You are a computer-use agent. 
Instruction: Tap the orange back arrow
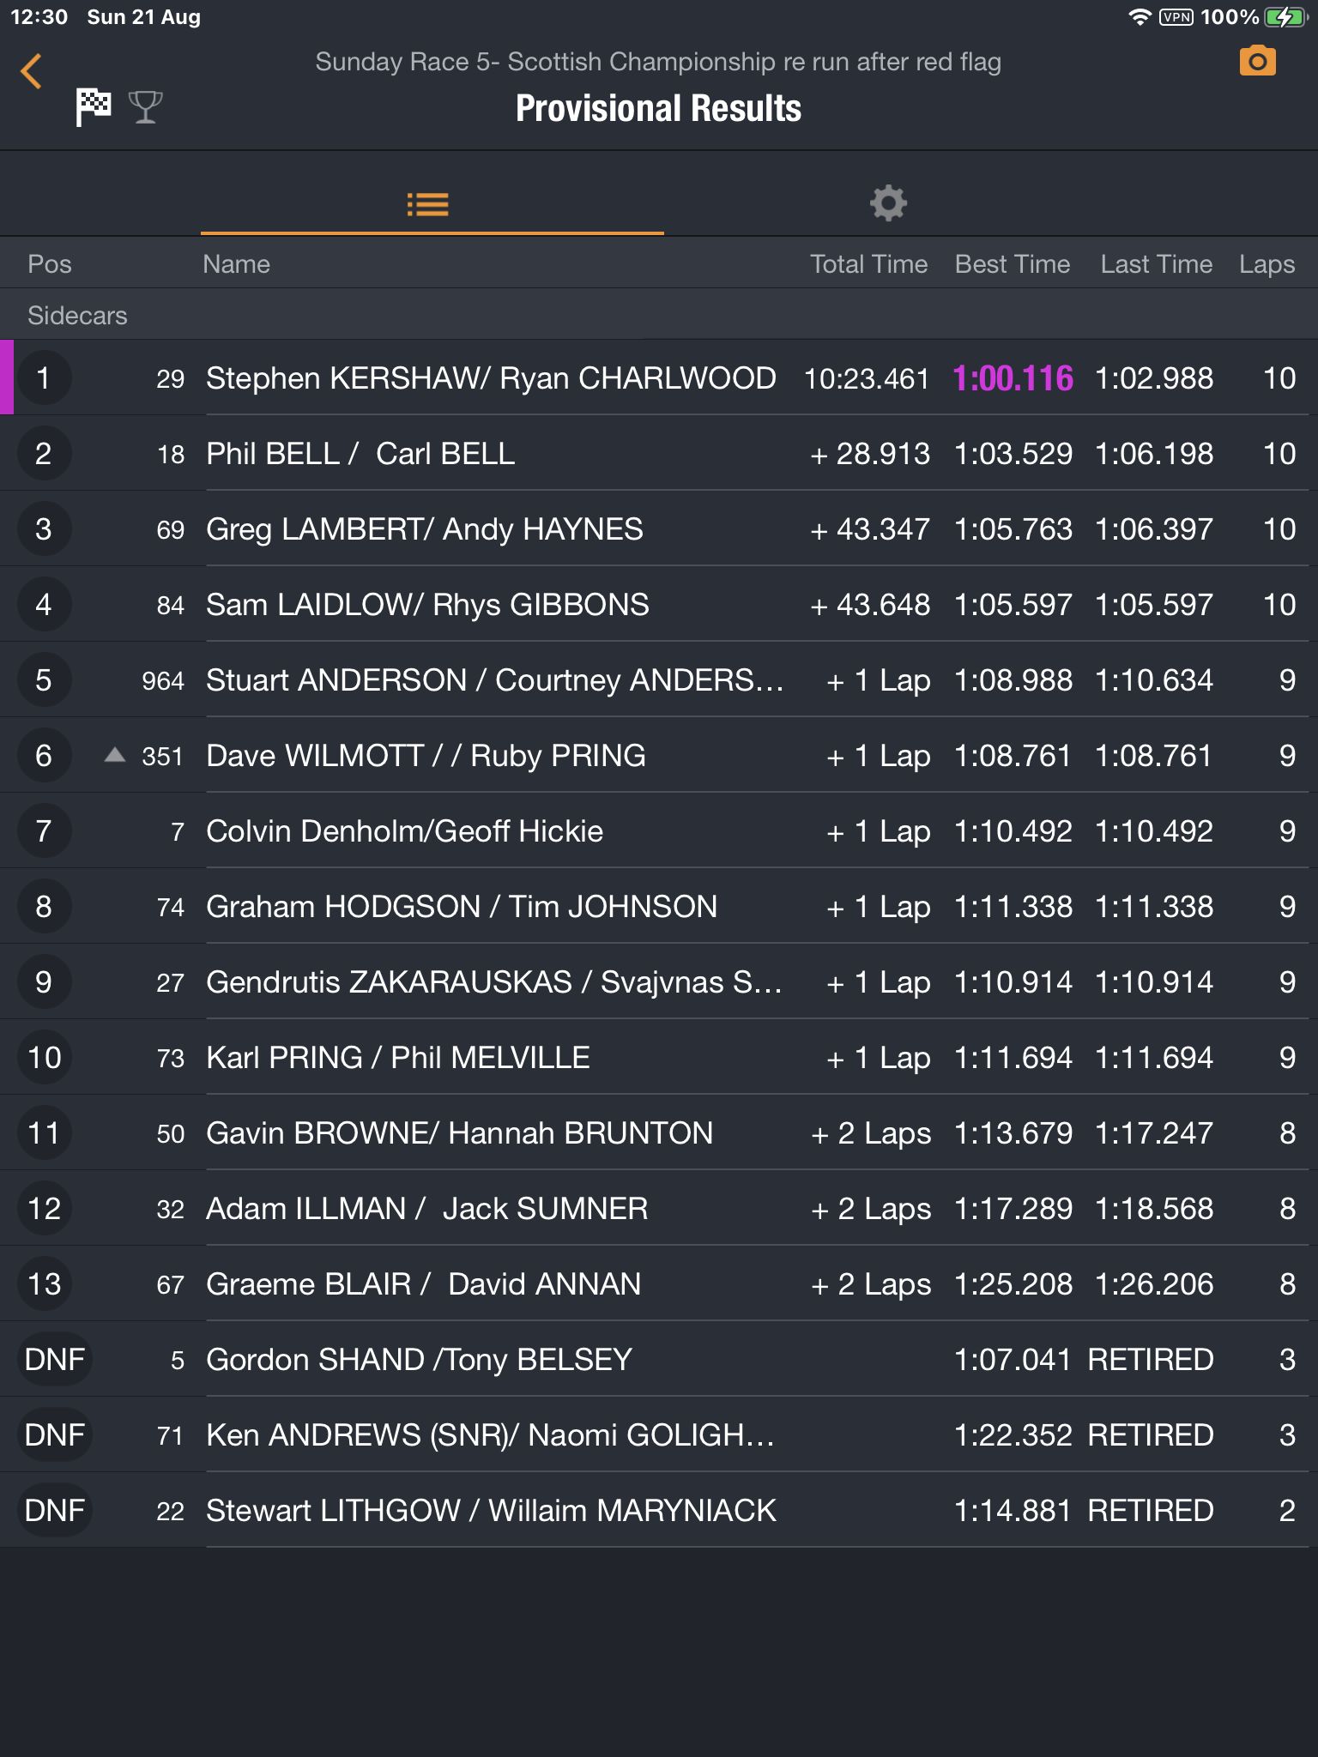point(32,71)
